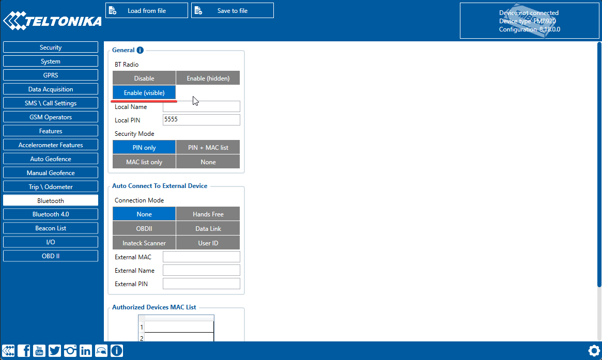Image resolution: width=602 pixels, height=360 pixels.
Task: Click the Local PIN field showing 5555
Action: 201,120
